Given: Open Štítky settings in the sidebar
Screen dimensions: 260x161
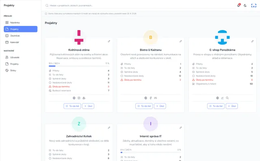Looking at the screenshot, I should point(21,71).
